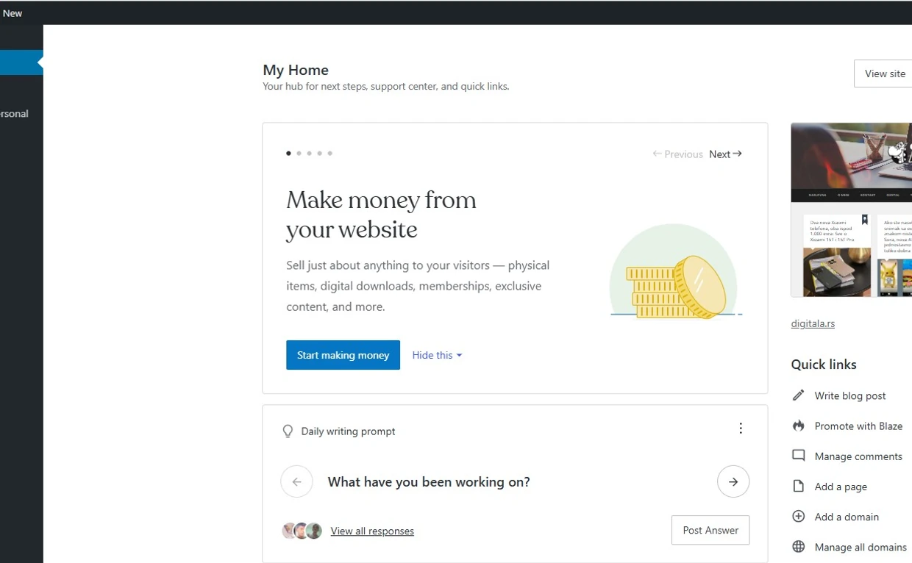
Task: Open the digitala.rs site link
Action: pyautogui.click(x=813, y=323)
